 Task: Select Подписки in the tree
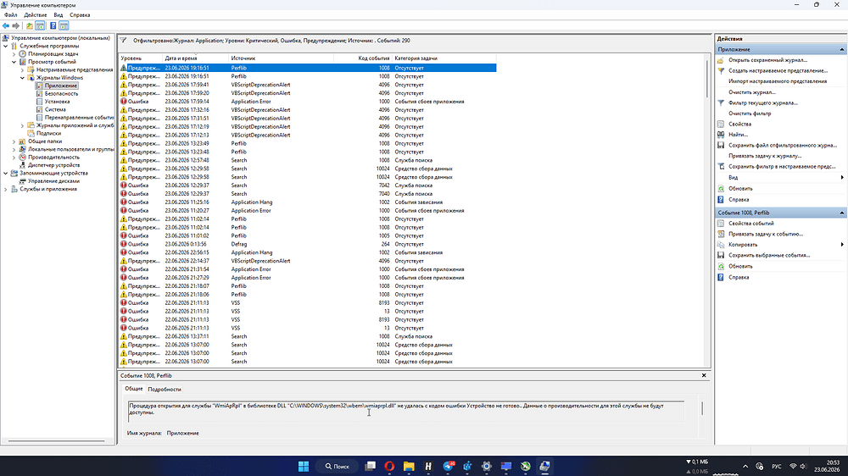click(x=48, y=134)
